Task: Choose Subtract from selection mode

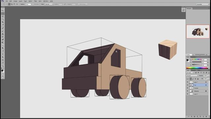Action: (x=15, y=4)
